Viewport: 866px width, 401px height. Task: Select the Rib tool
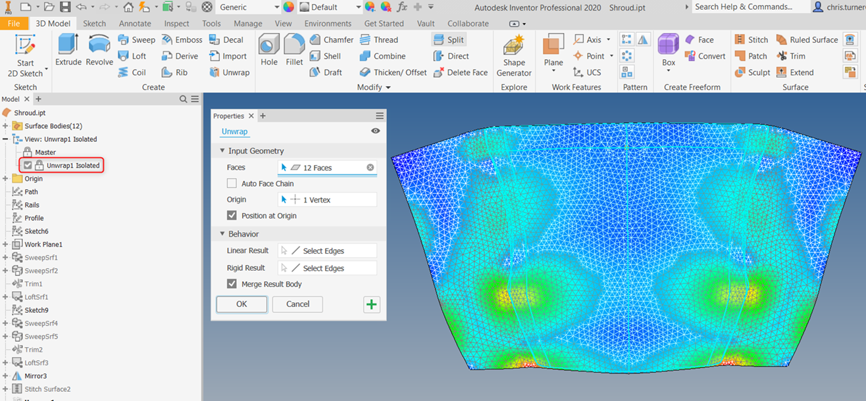click(175, 72)
